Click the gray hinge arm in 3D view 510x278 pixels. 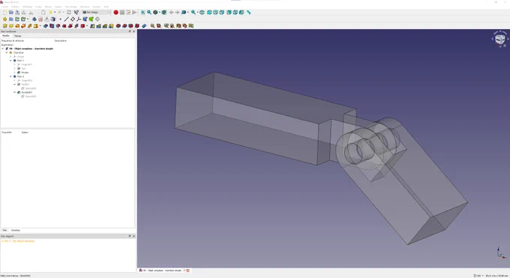pyautogui.click(x=260, y=124)
